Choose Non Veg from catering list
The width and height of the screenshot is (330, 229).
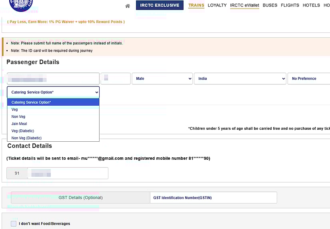(18, 117)
